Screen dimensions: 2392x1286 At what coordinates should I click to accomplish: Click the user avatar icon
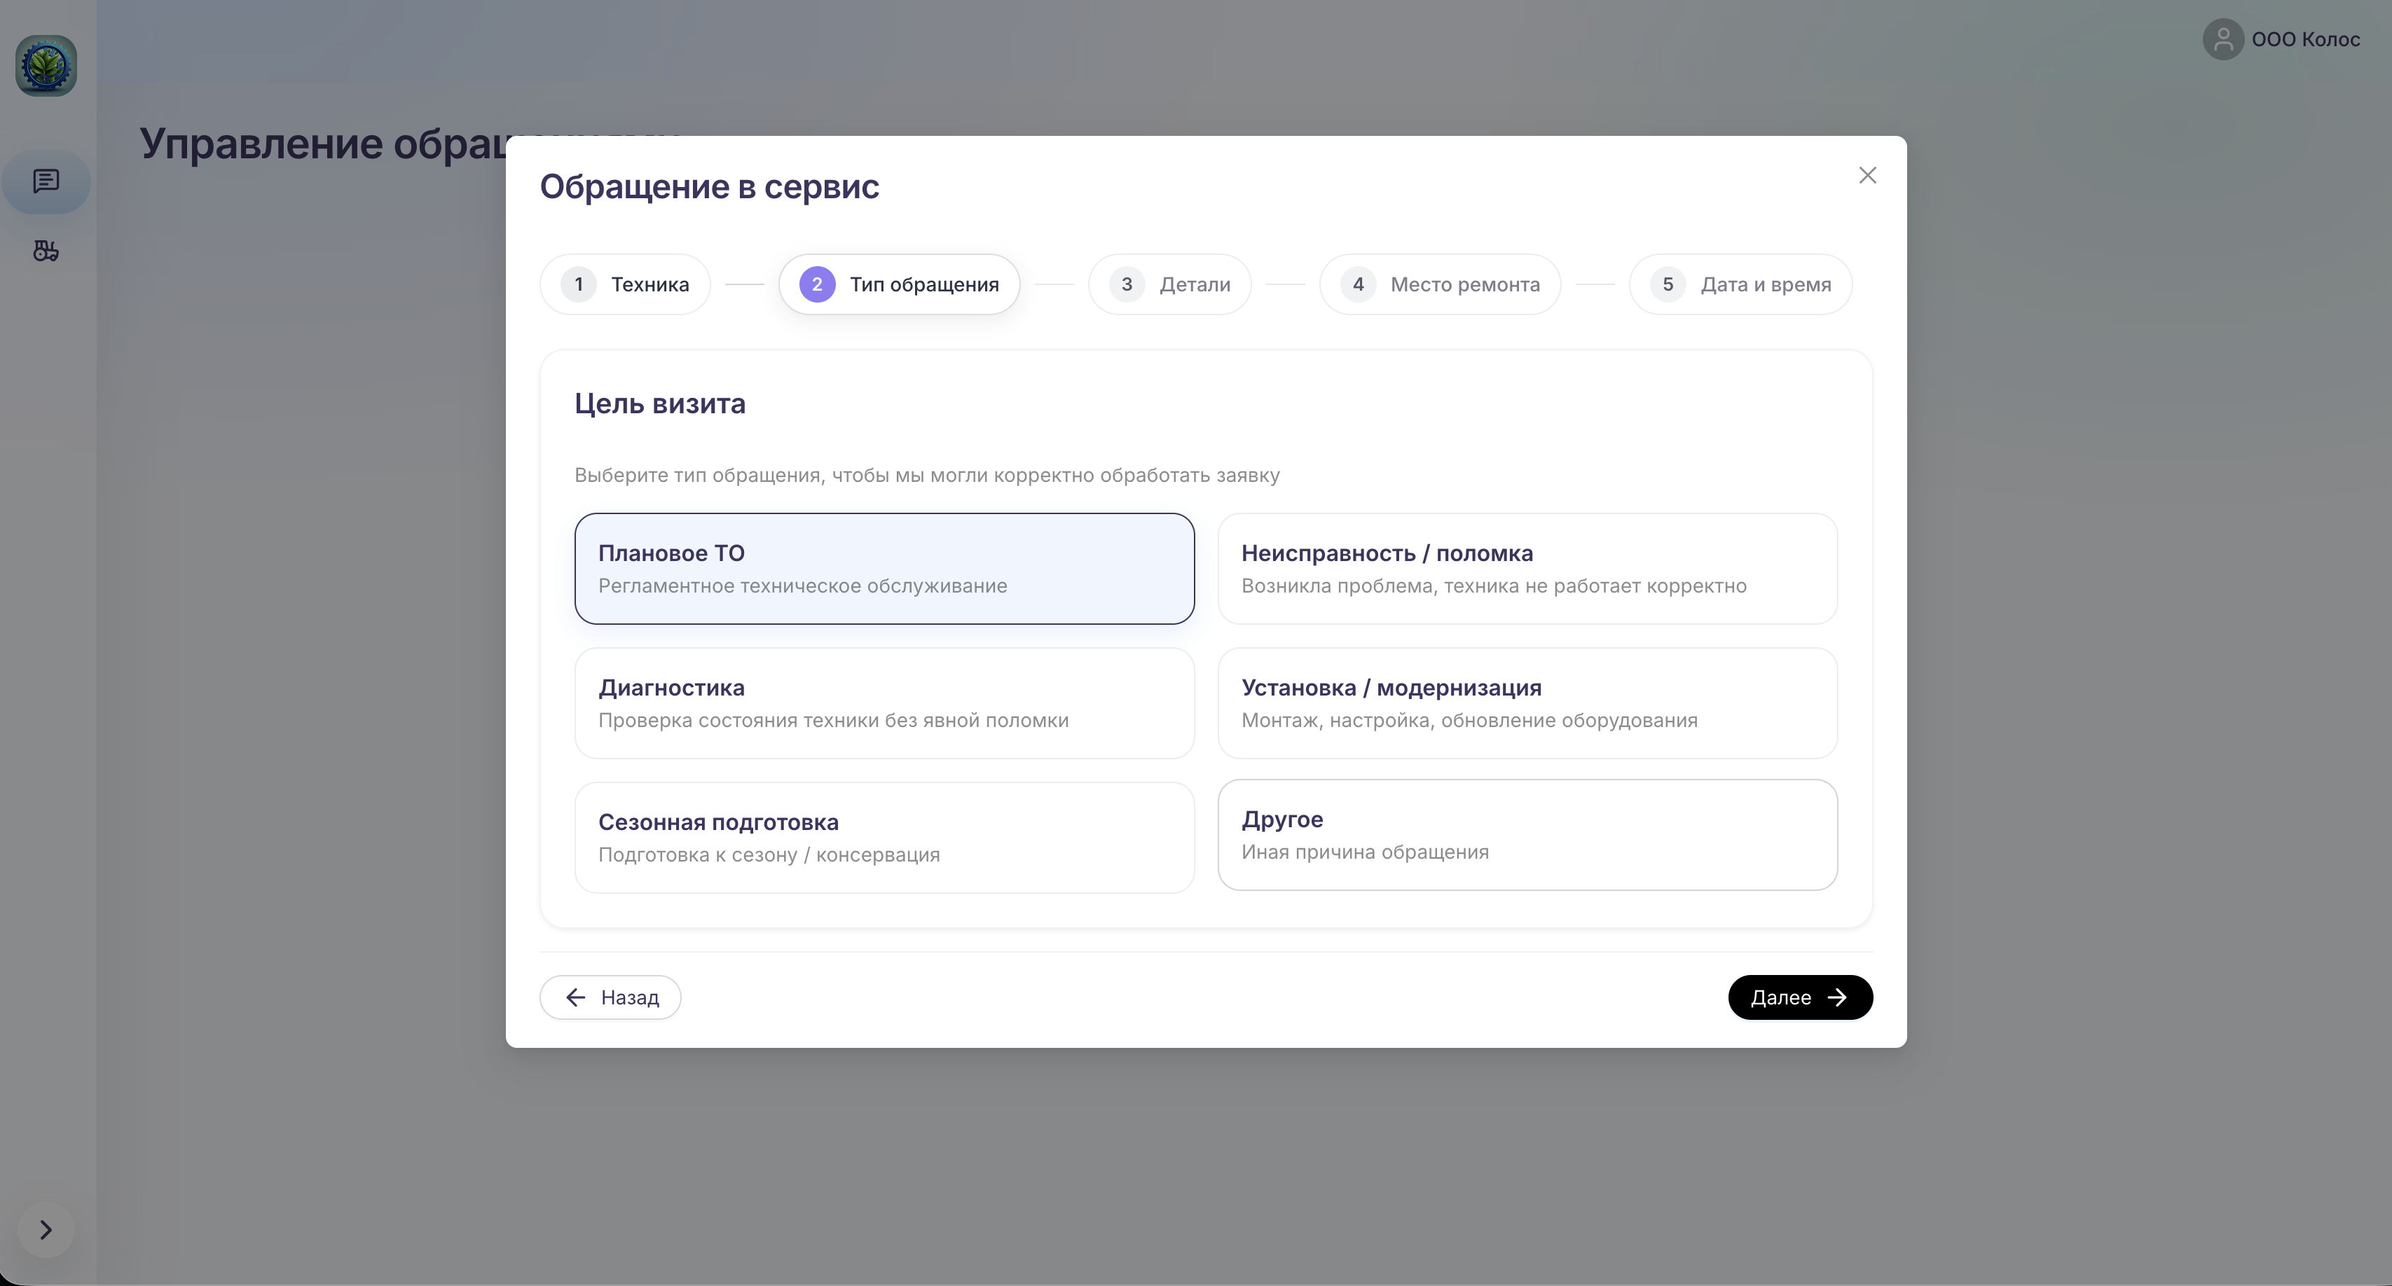coord(2222,40)
